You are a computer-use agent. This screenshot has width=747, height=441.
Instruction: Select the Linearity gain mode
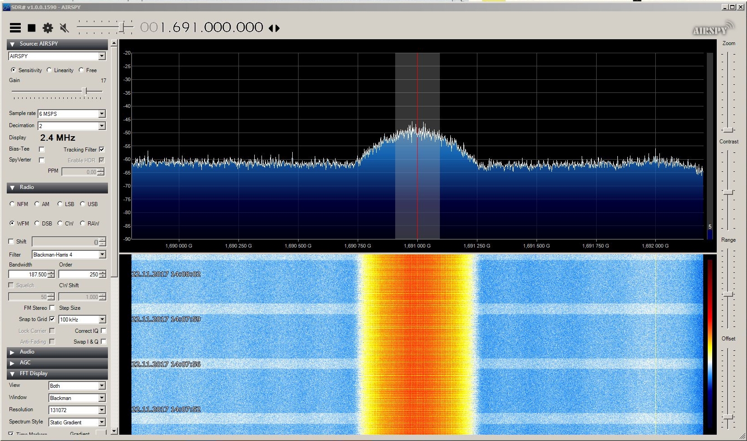(49, 70)
